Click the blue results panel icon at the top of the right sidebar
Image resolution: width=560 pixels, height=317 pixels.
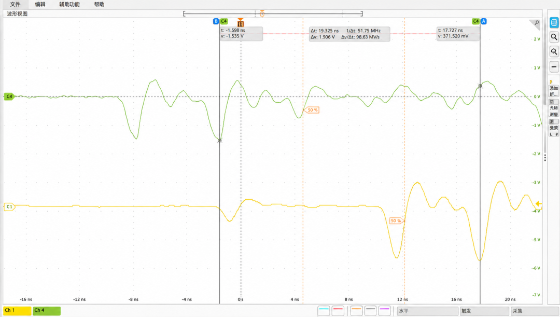coord(554,22)
